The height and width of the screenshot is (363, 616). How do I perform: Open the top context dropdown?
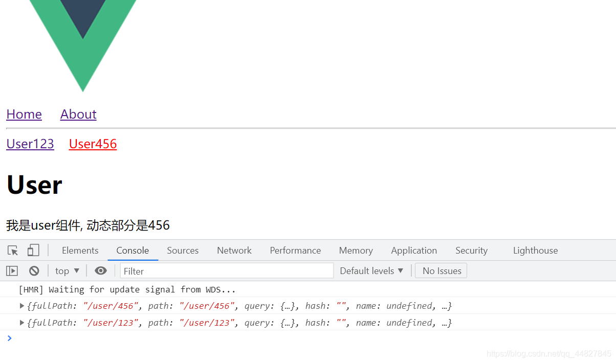[x=67, y=271]
